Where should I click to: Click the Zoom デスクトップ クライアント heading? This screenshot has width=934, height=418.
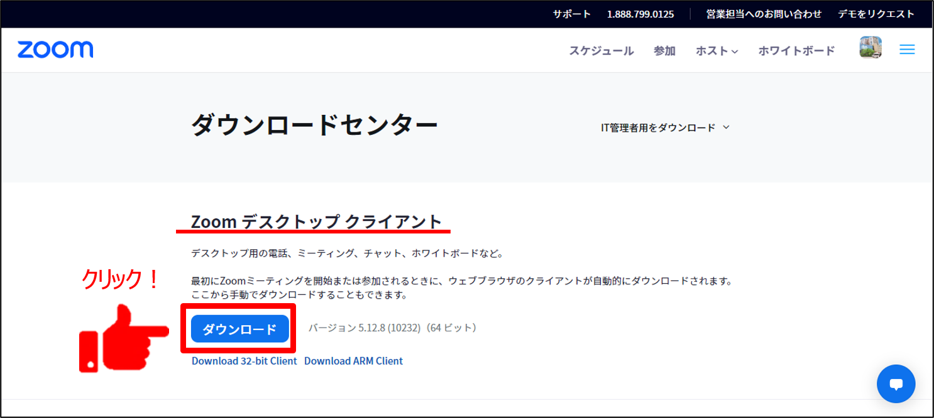[x=317, y=222]
